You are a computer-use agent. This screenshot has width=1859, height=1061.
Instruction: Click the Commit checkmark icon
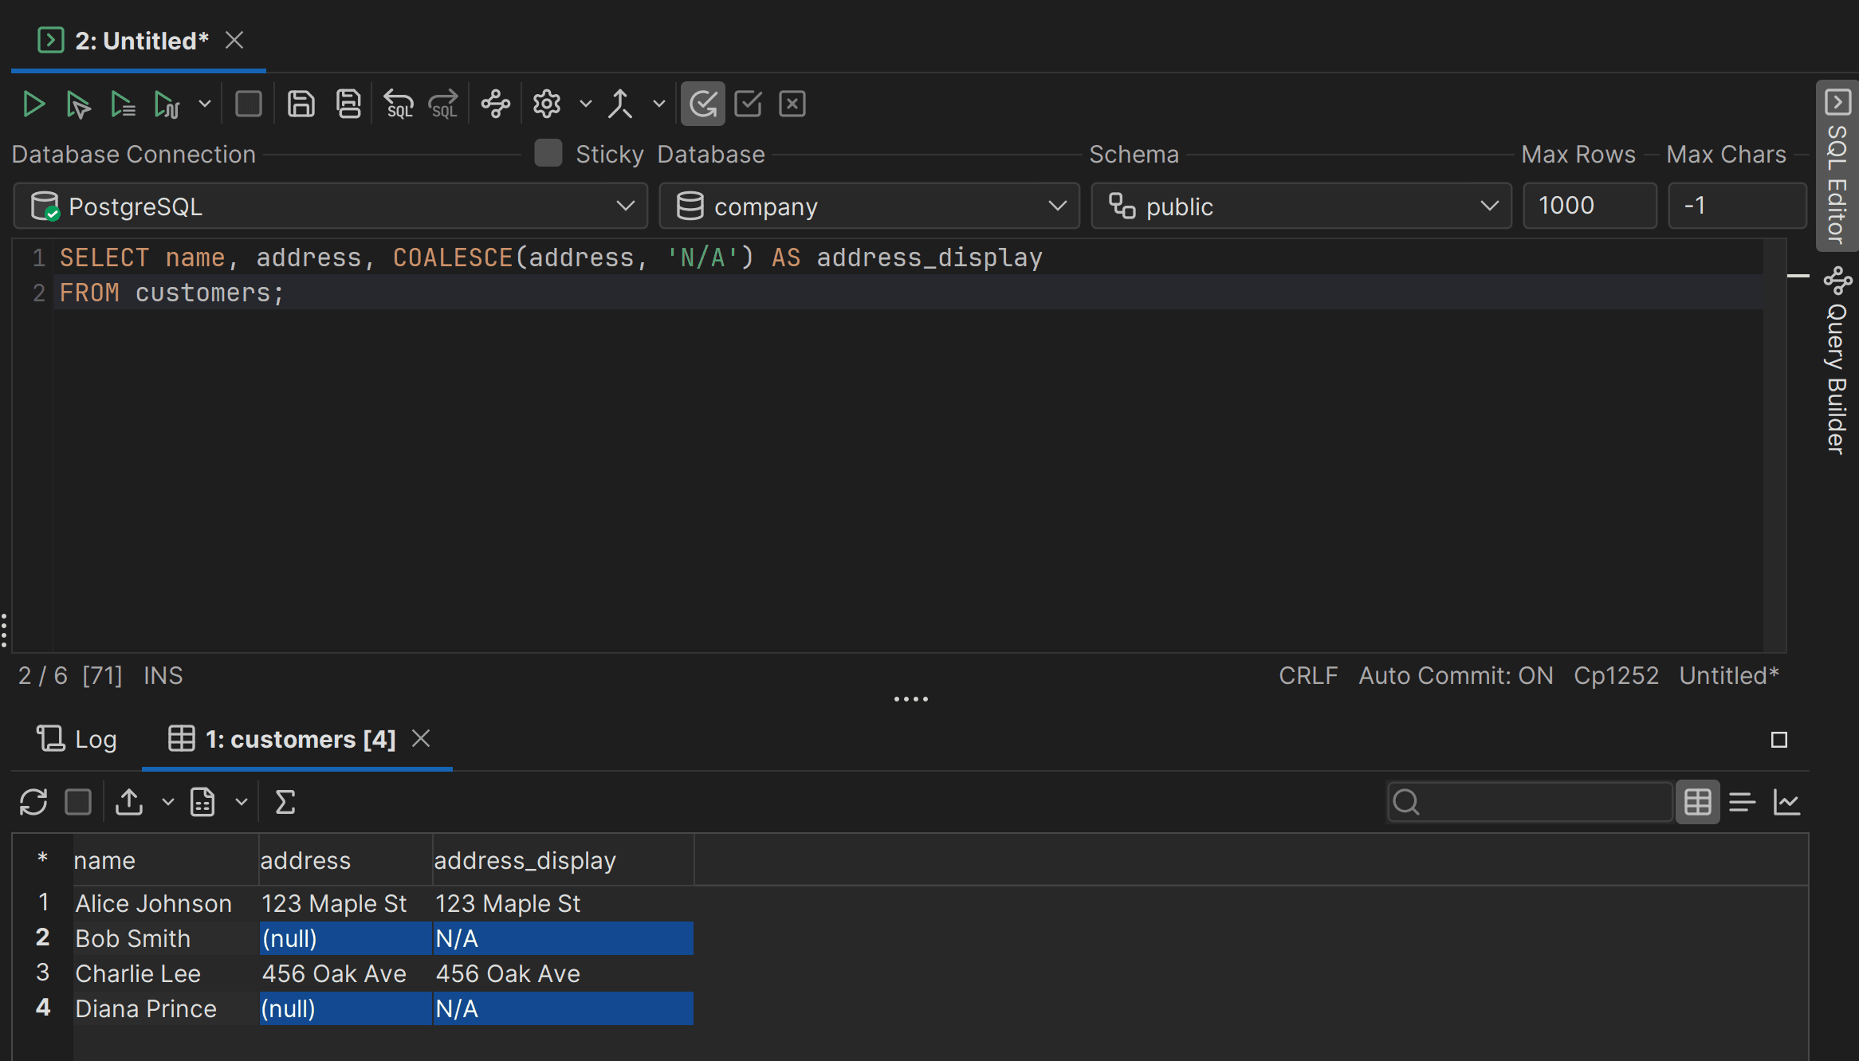coord(748,104)
